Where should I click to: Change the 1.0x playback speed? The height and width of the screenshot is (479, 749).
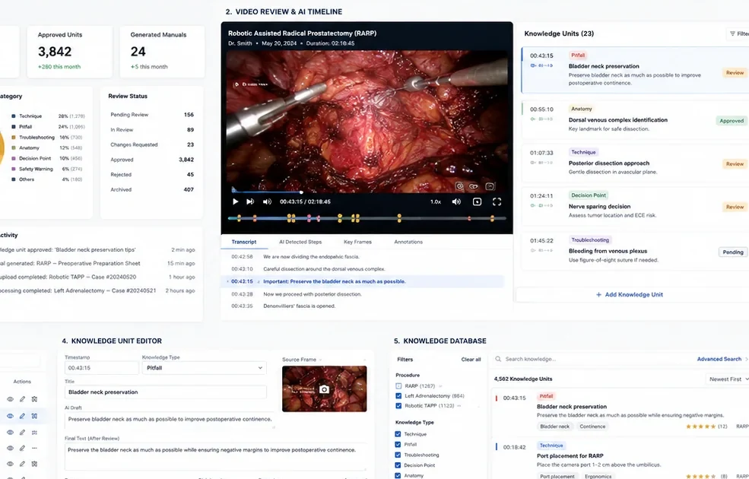(x=435, y=201)
